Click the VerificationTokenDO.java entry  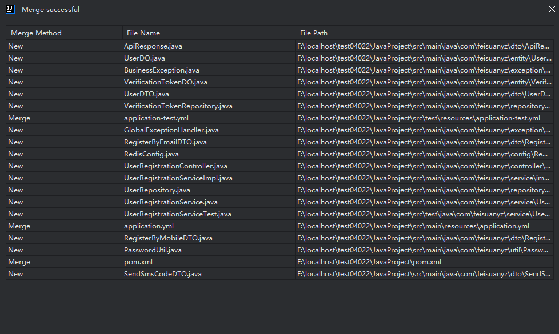166,82
